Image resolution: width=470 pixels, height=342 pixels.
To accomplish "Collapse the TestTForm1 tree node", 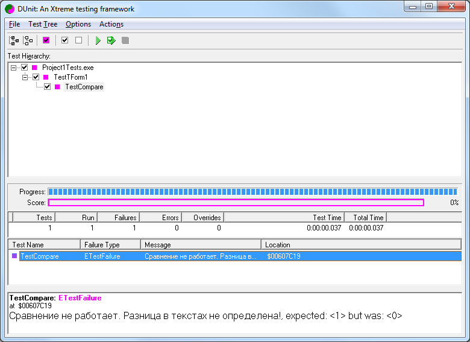I will pos(25,77).
